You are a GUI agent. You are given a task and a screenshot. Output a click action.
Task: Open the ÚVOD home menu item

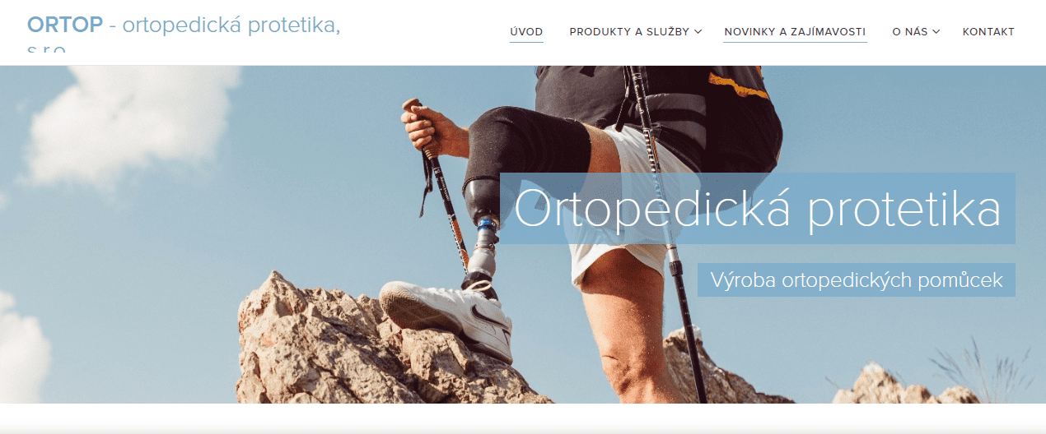click(526, 32)
